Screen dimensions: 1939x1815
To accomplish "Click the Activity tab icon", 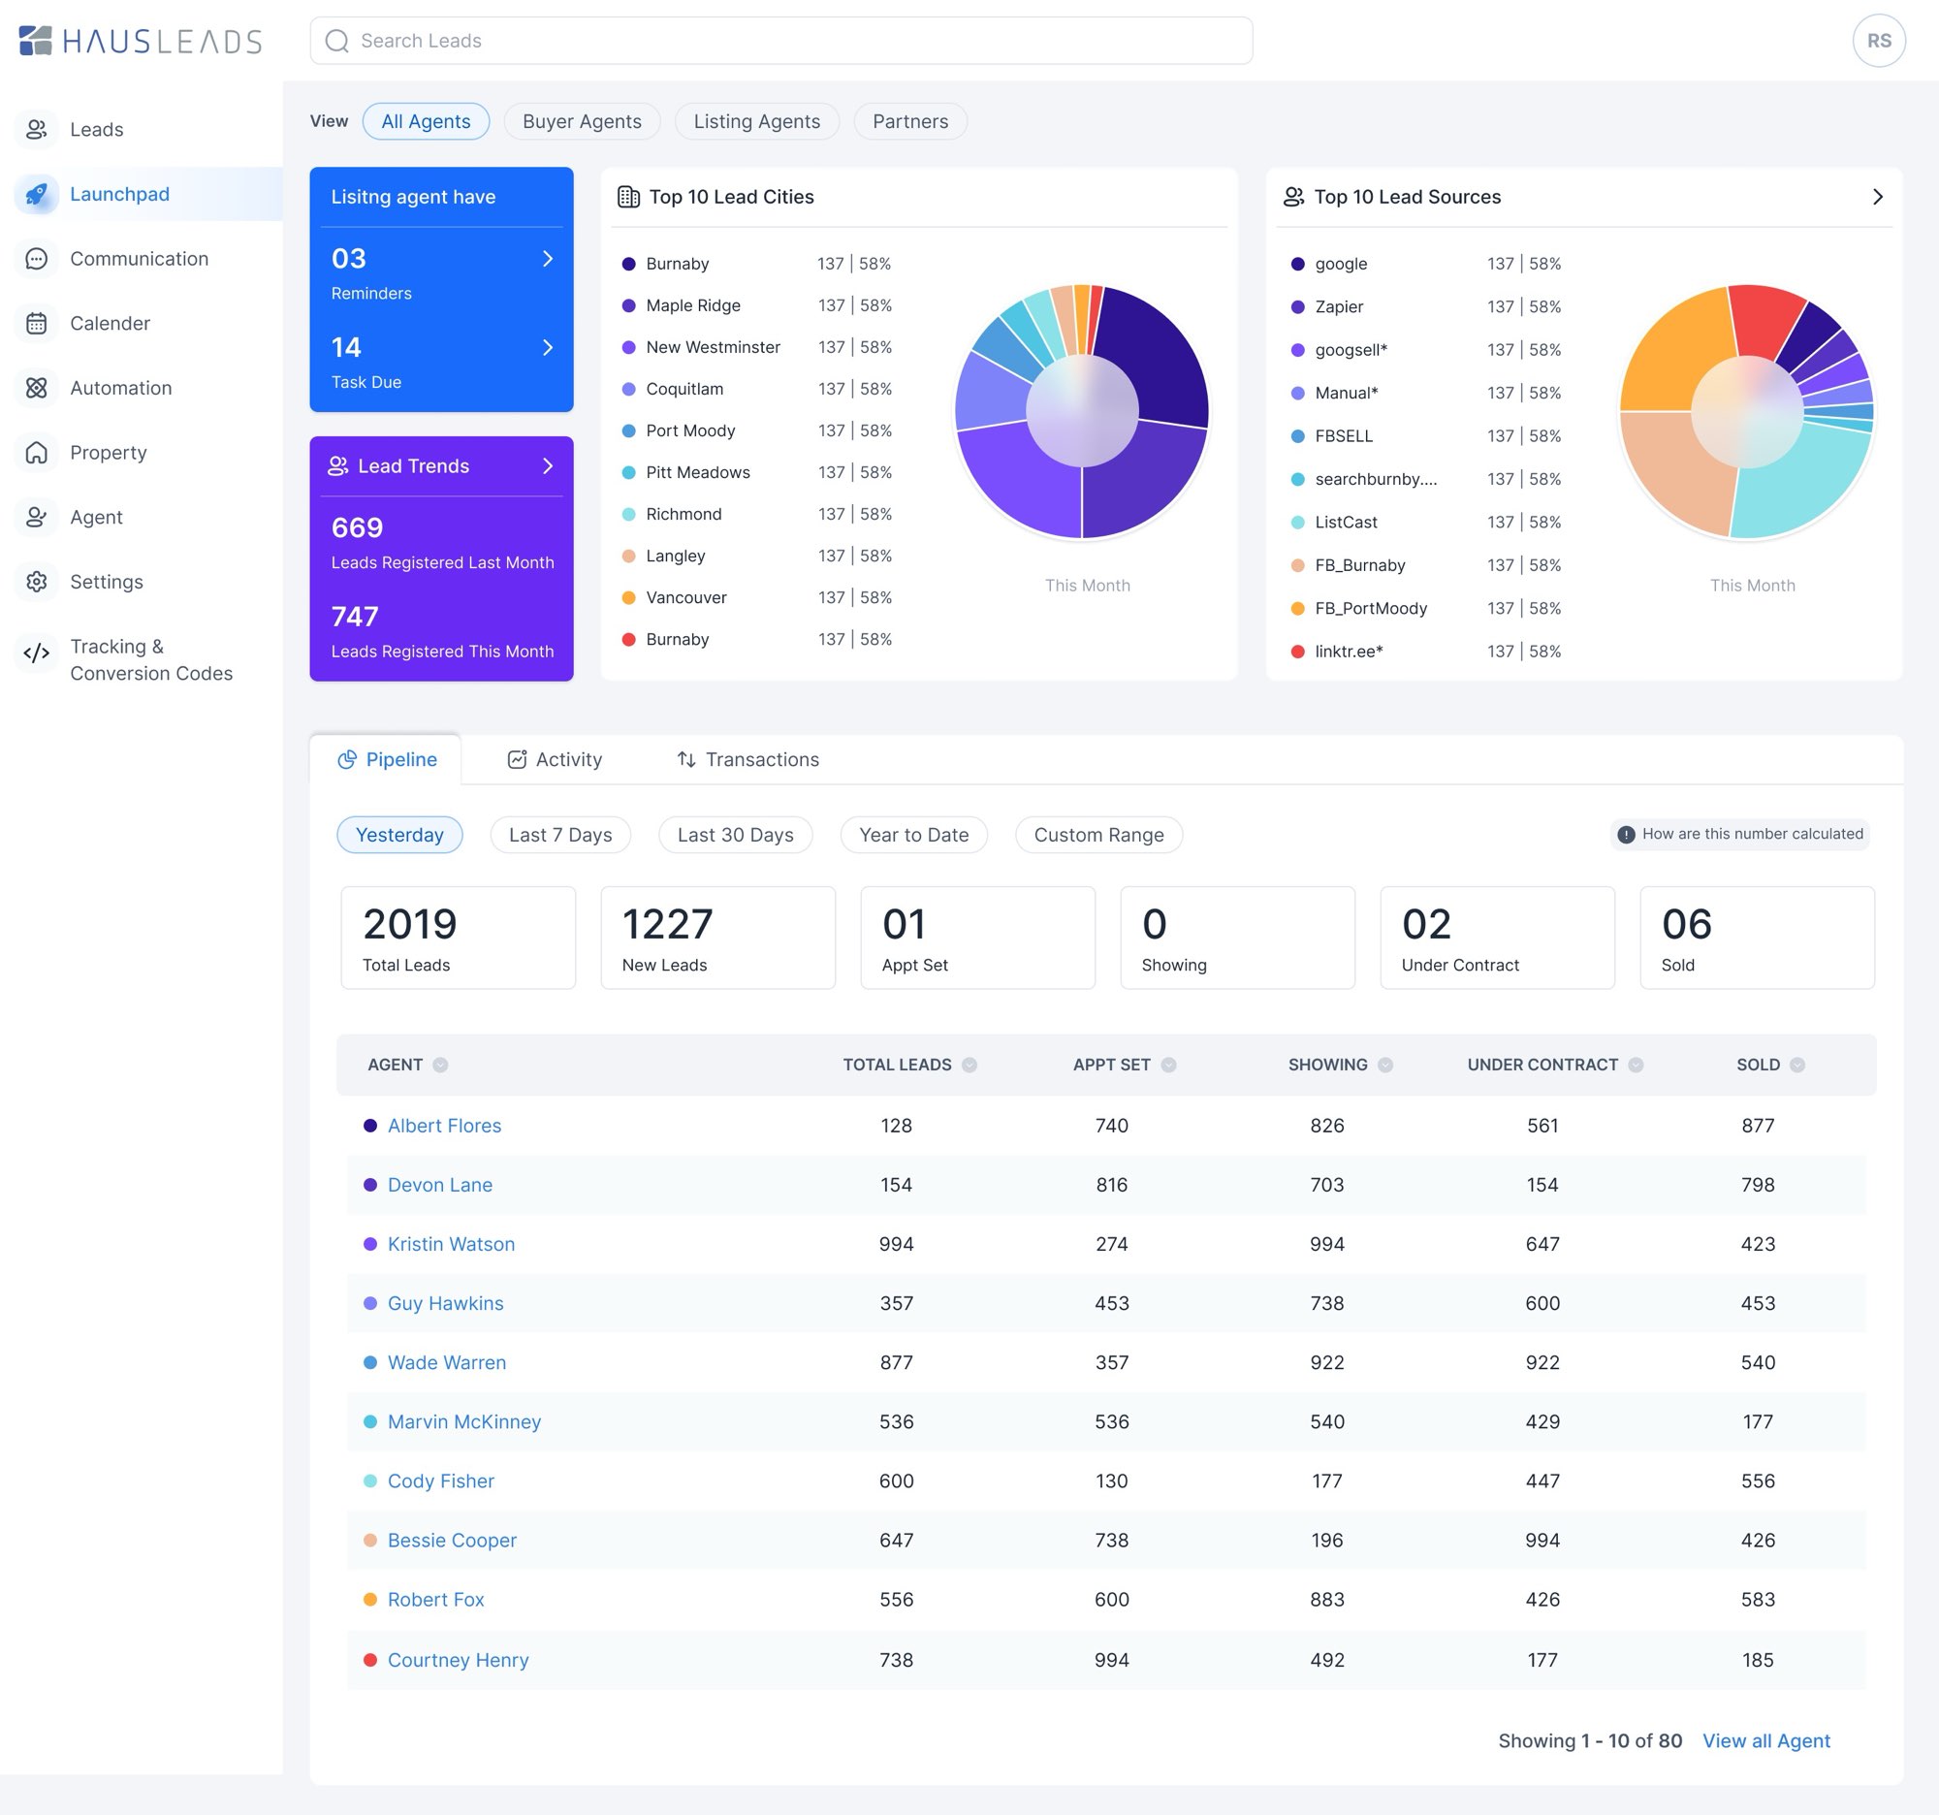I will 517,760.
